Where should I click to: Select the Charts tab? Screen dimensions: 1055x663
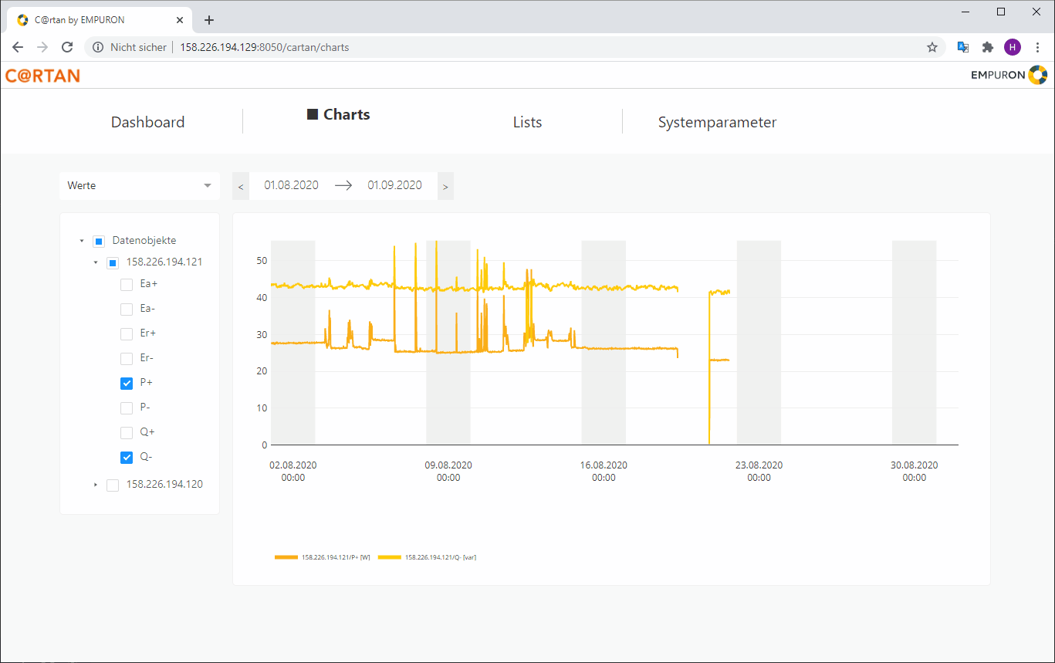click(339, 114)
